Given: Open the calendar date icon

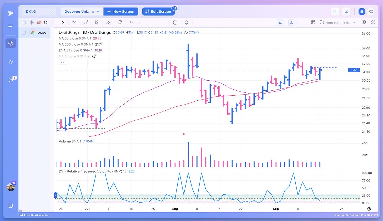Looking at the screenshot, I should (175, 22).
